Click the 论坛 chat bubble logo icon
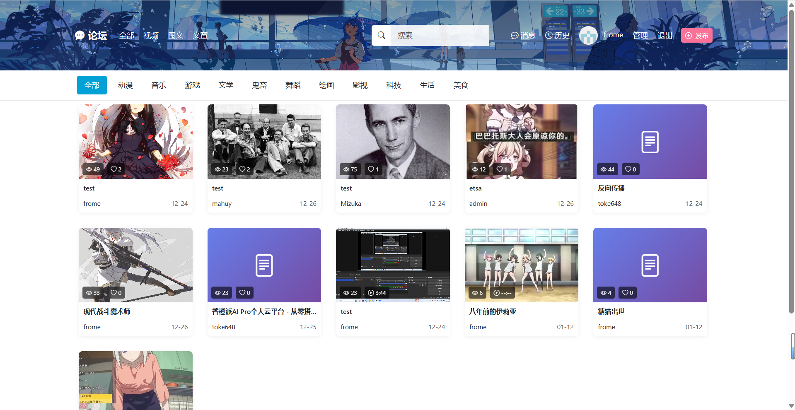This screenshot has width=795, height=410. pyautogui.click(x=80, y=36)
